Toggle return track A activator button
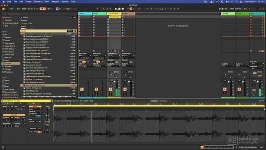 (x=225, y=89)
